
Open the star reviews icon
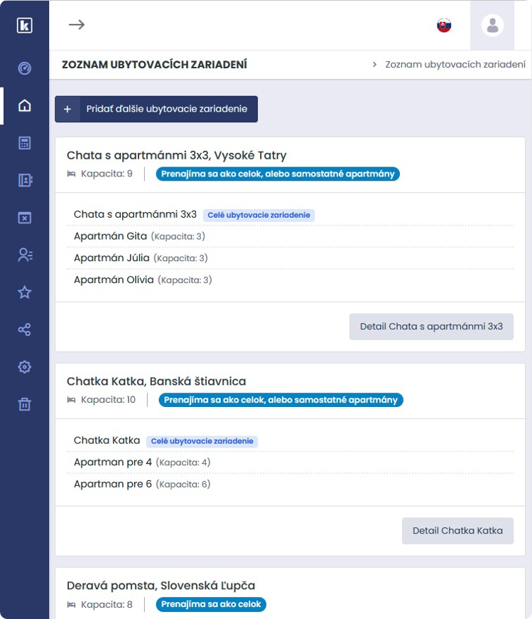(x=24, y=292)
